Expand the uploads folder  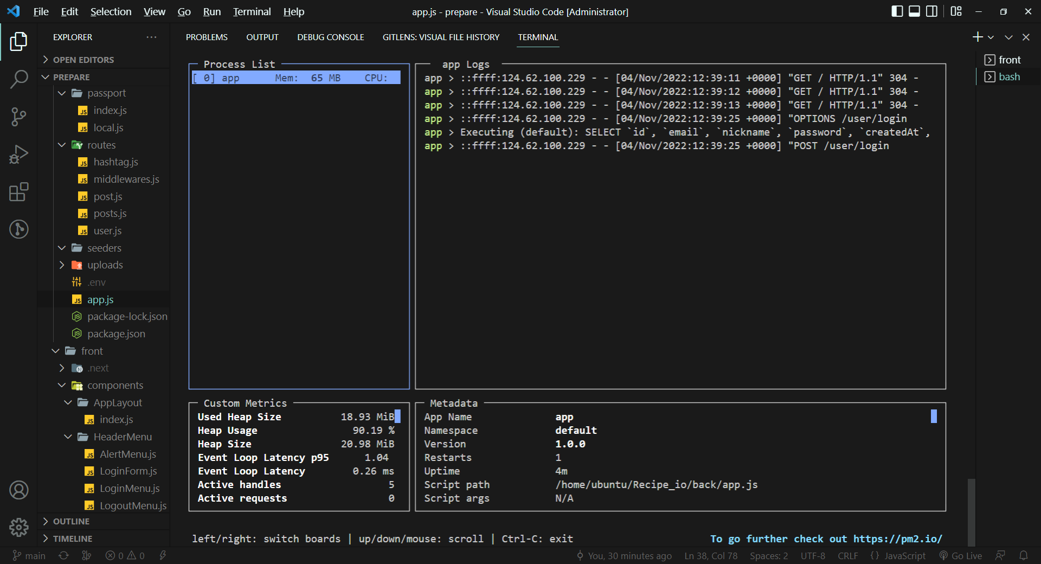(x=104, y=265)
